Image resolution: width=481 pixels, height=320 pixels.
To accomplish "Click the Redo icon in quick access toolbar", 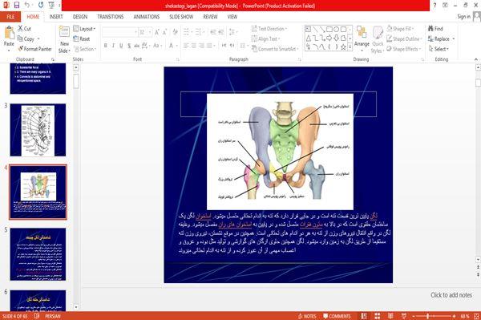I will pos(41,6).
